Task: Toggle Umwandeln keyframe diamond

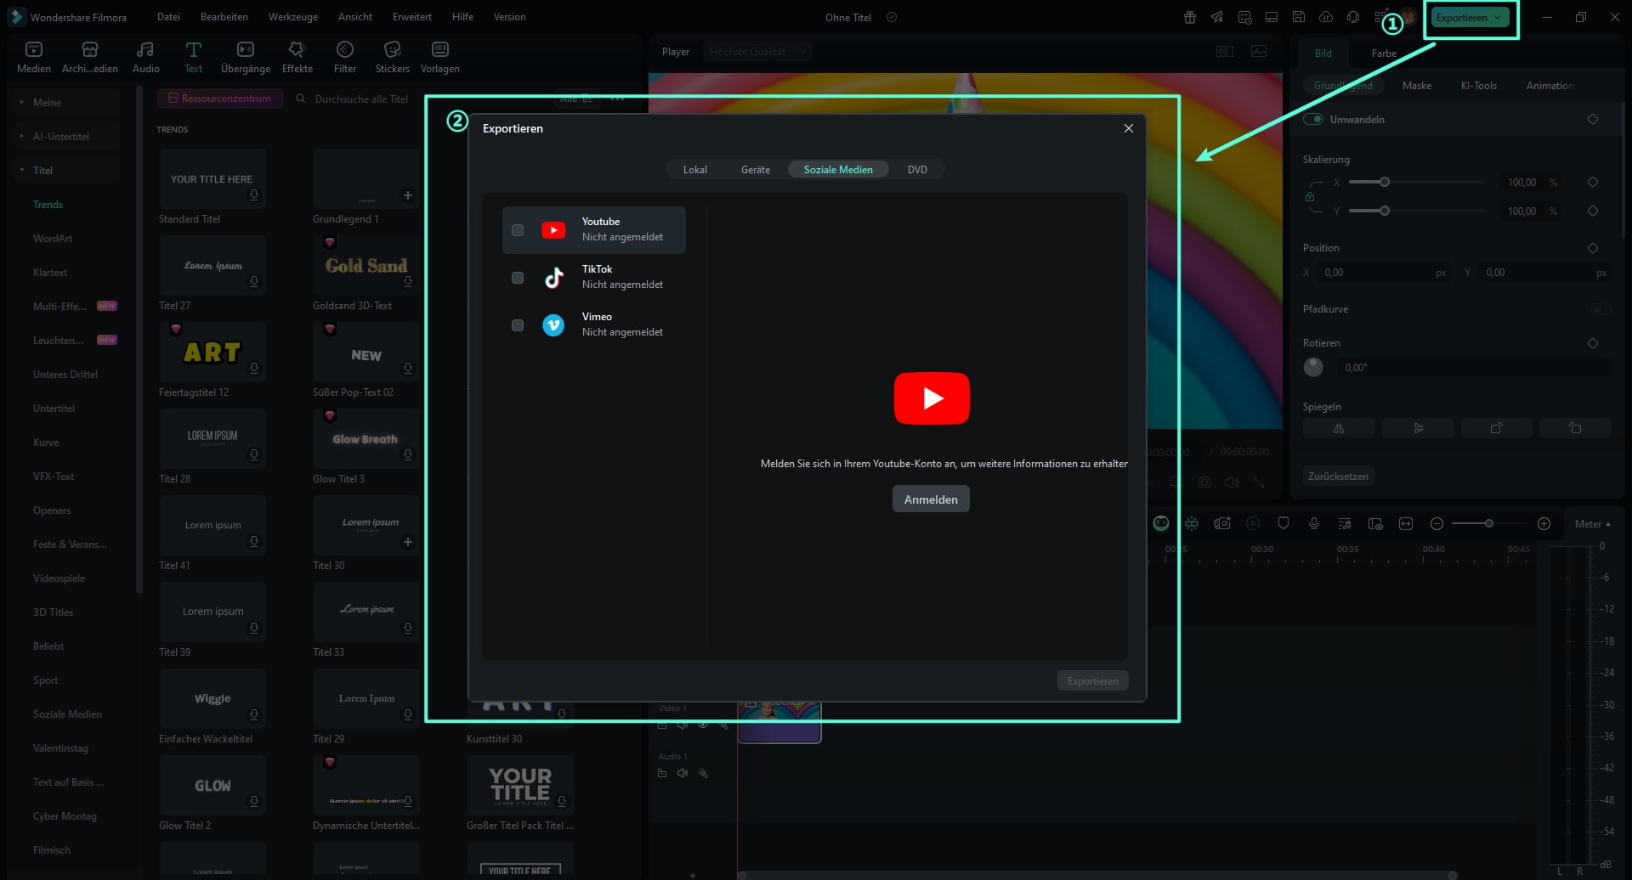Action: pyautogui.click(x=1593, y=119)
